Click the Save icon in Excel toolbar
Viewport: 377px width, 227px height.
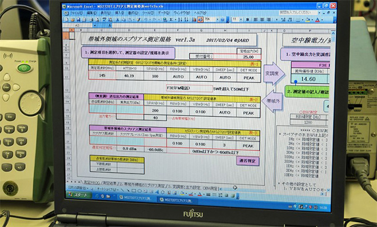[x=78, y=20]
